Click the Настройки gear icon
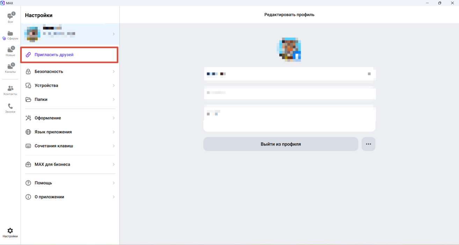This screenshot has width=459, height=245. click(x=10, y=231)
